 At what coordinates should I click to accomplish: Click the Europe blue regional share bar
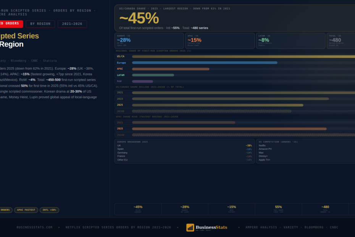[x=205, y=63]
